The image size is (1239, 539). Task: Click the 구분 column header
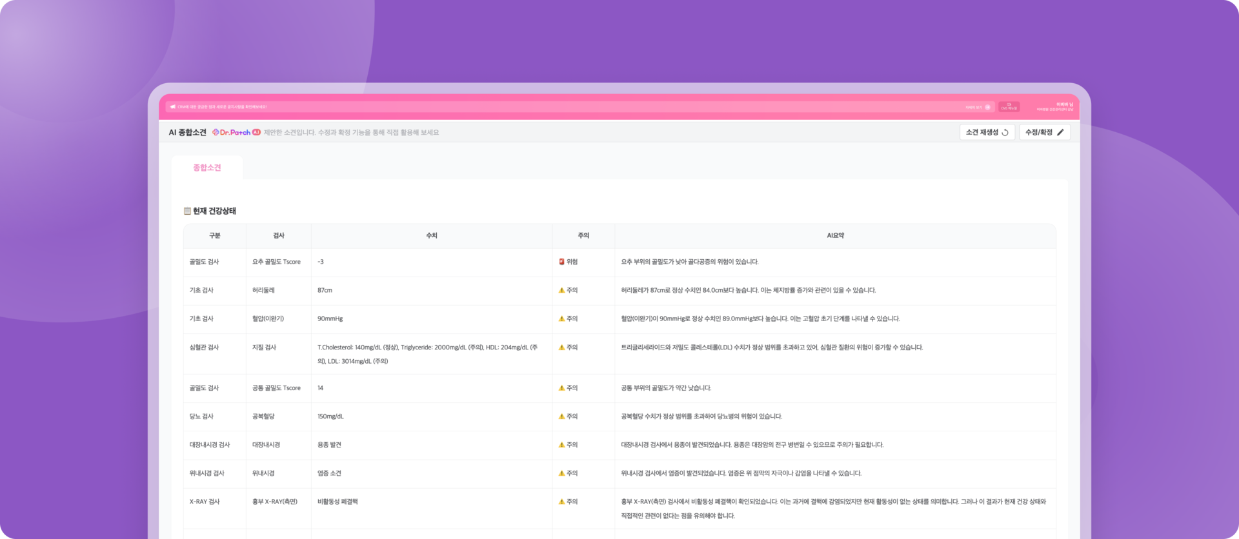[x=215, y=236]
